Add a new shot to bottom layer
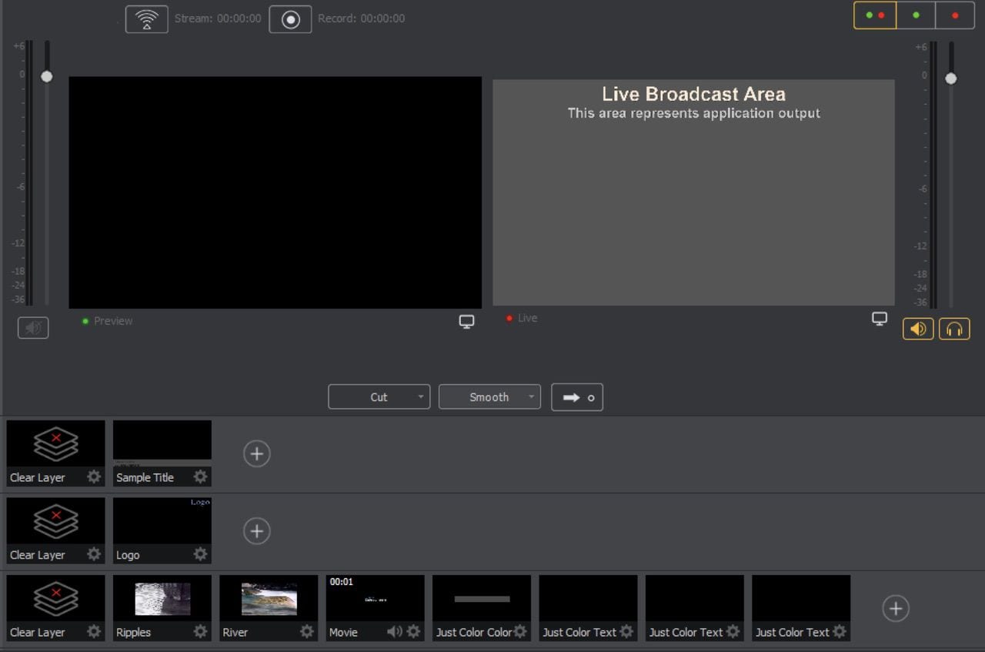The height and width of the screenshot is (652, 985). (895, 609)
